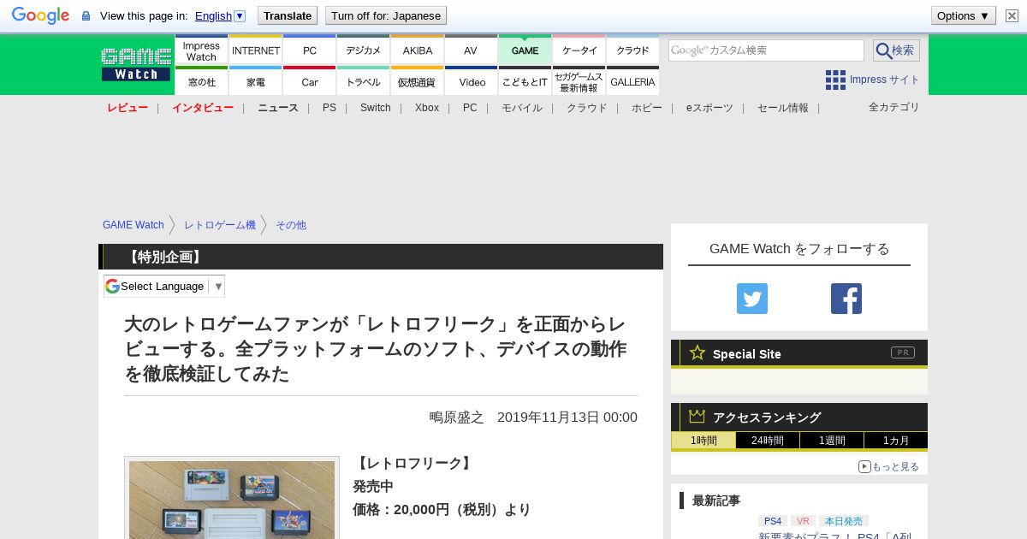1027x539 pixels.
Task: Click the Special Site star icon
Action: (x=698, y=352)
